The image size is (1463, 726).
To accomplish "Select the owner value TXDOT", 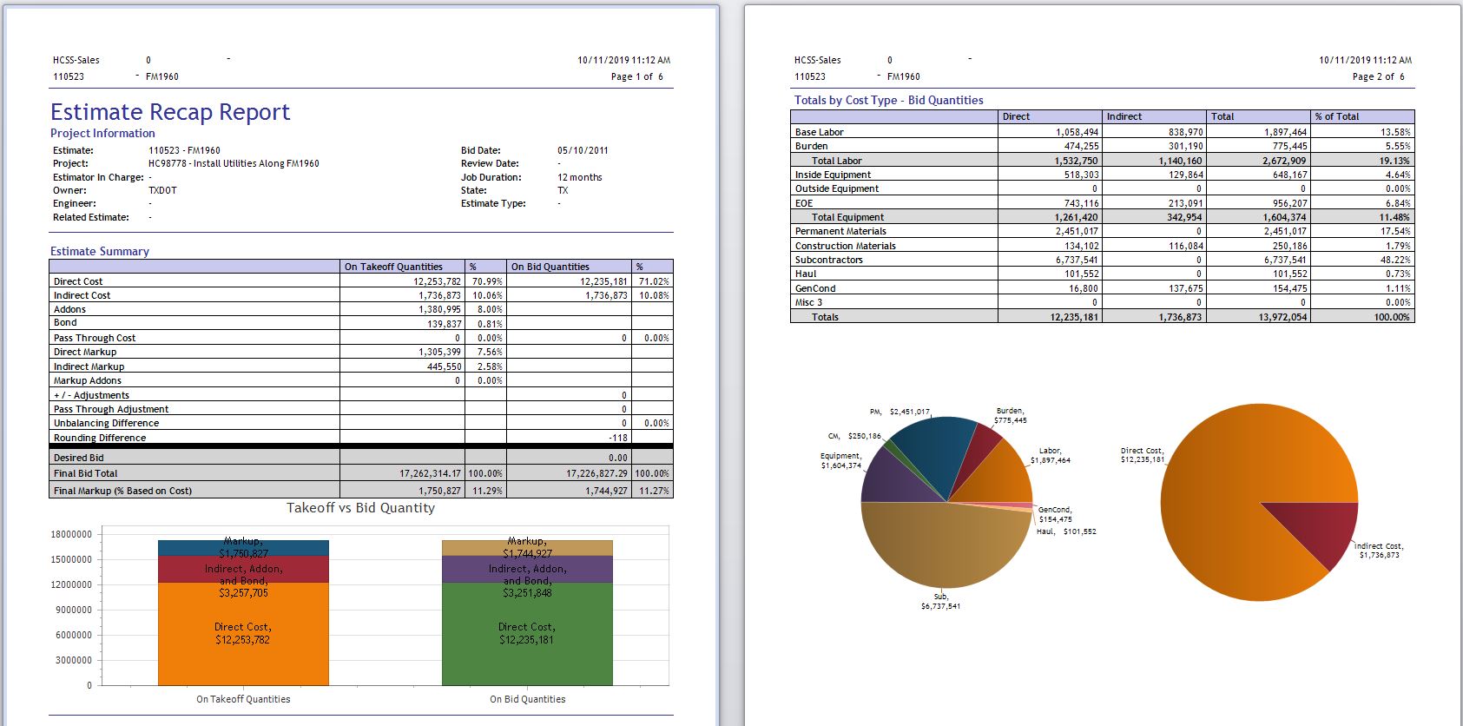I will [x=162, y=190].
